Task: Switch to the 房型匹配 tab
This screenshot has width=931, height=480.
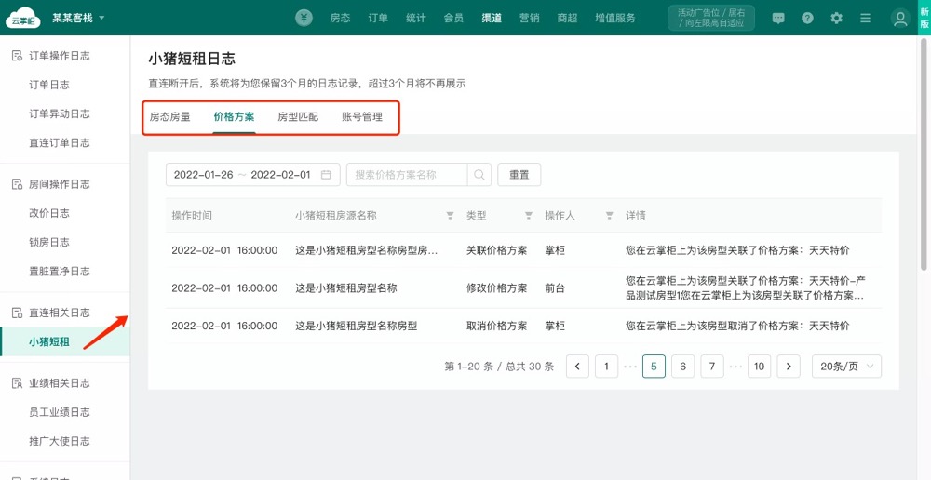Action: [298, 117]
